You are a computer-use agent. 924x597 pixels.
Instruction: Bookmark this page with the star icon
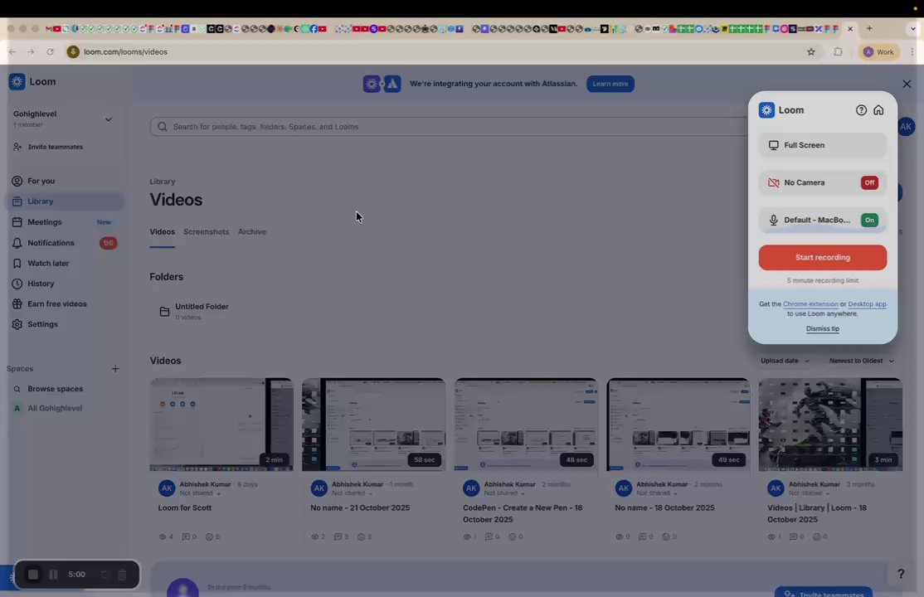(x=811, y=52)
